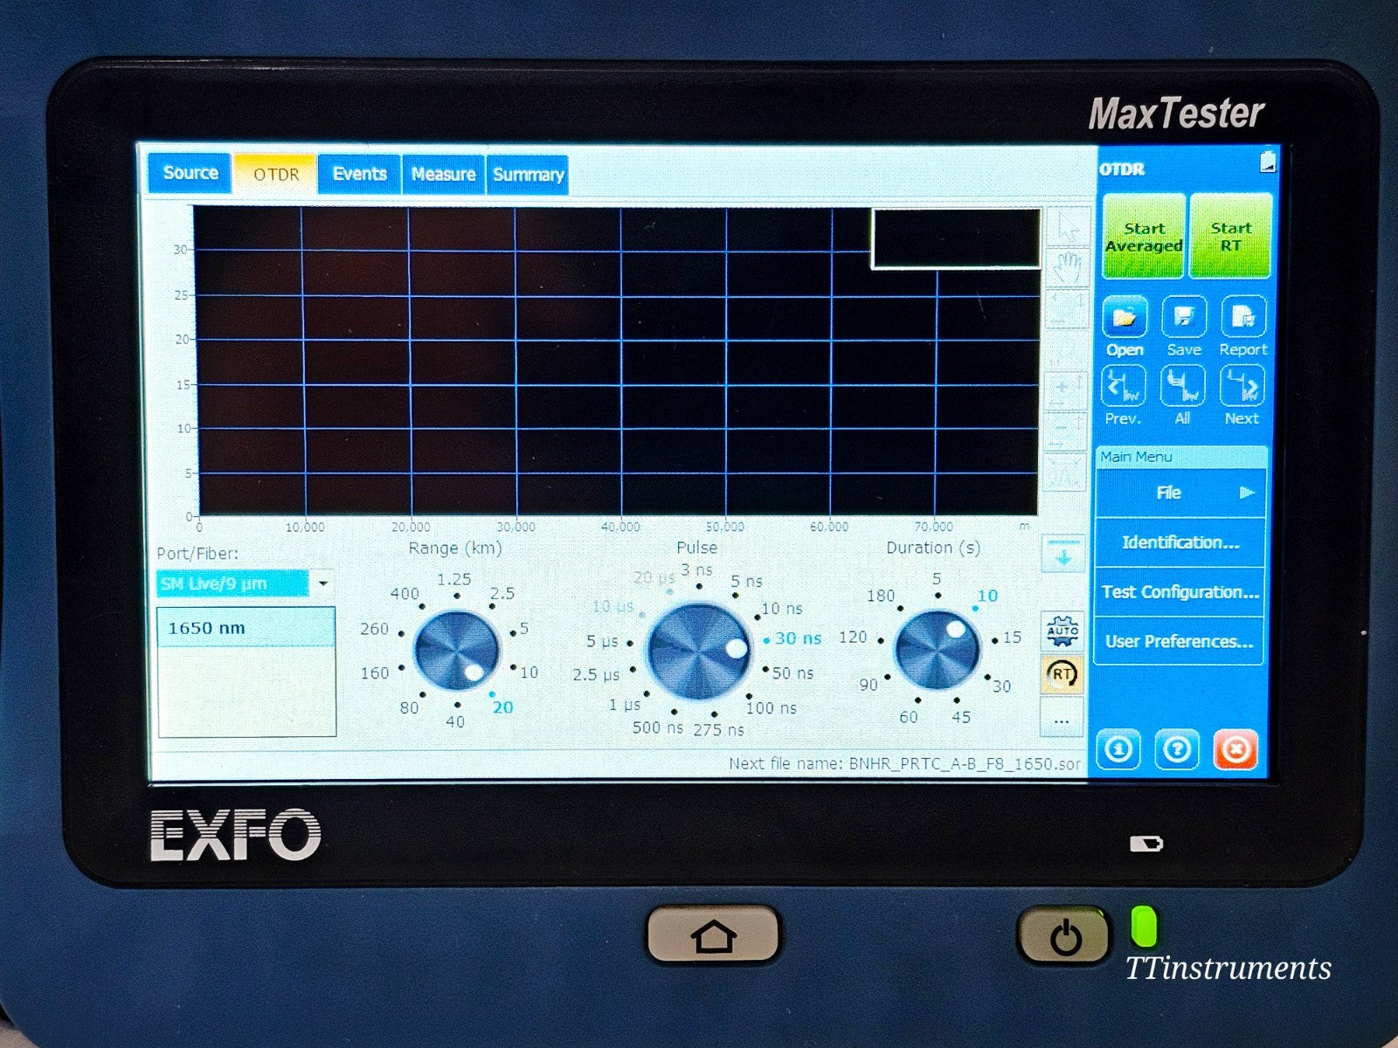Click the battery icon in the OTDR header
Image resolution: width=1398 pixels, height=1048 pixels.
point(1268,162)
